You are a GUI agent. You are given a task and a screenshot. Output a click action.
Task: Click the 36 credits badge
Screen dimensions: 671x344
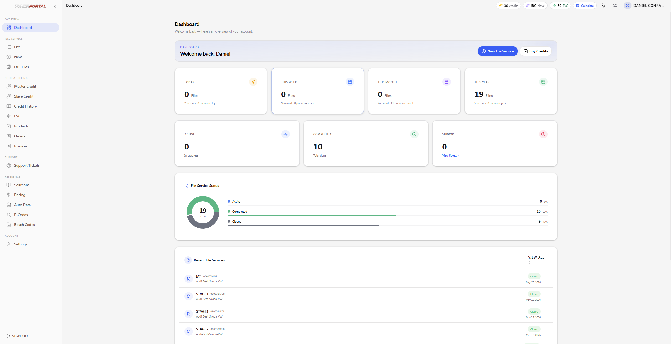click(508, 6)
